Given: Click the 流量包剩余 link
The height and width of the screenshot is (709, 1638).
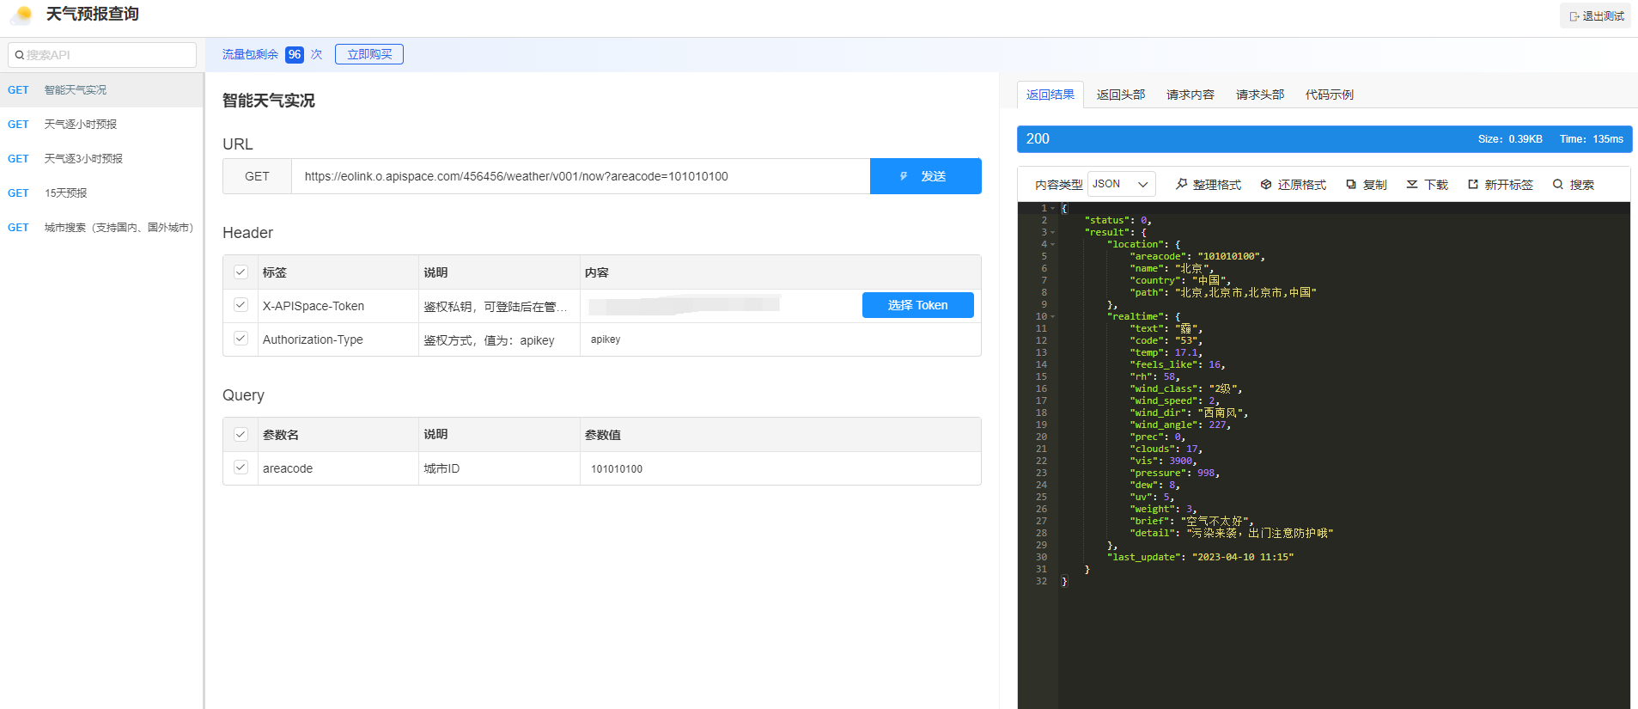Looking at the screenshot, I should [250, 54].
